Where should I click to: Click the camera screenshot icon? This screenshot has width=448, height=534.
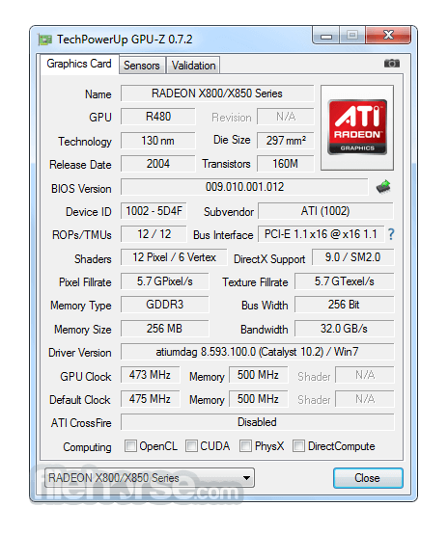[392, 64]
